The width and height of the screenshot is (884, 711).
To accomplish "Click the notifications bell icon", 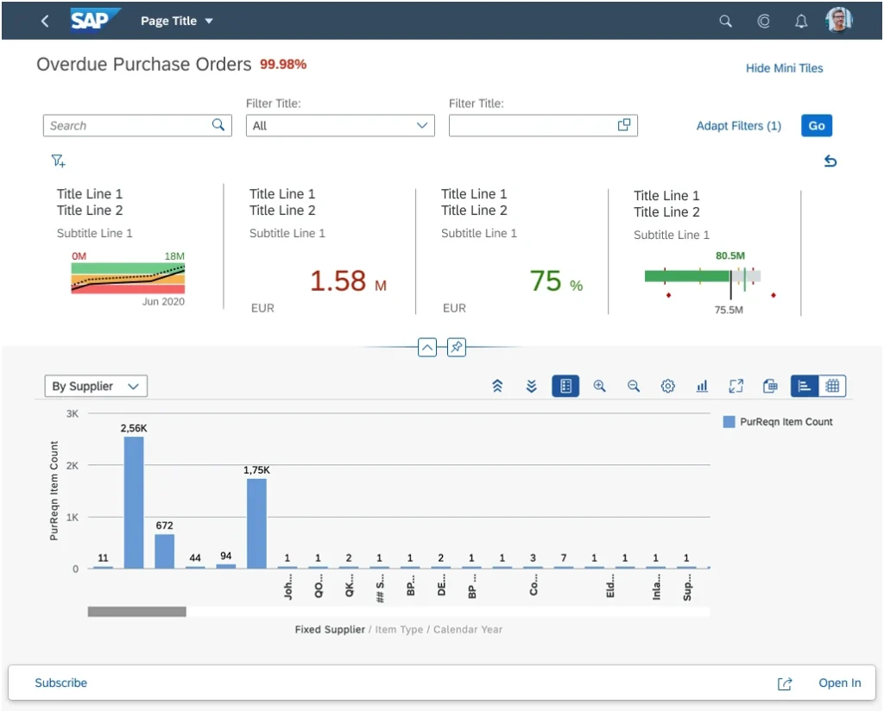I will pos(801,22).
